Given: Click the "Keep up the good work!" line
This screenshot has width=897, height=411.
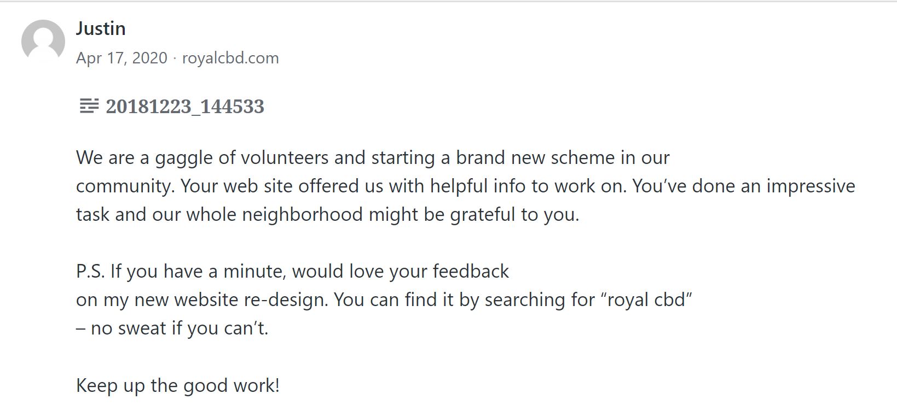Looking at the screenshot, I should click(178, 385).
